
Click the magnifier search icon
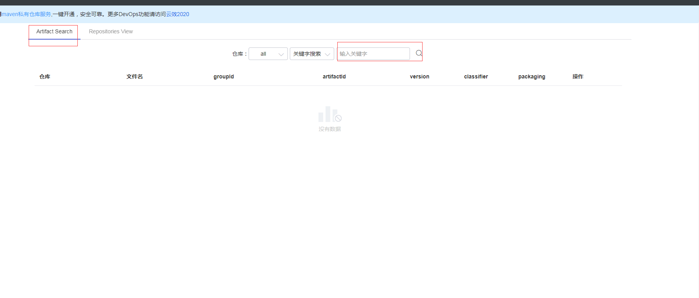[x=419, y=53]
